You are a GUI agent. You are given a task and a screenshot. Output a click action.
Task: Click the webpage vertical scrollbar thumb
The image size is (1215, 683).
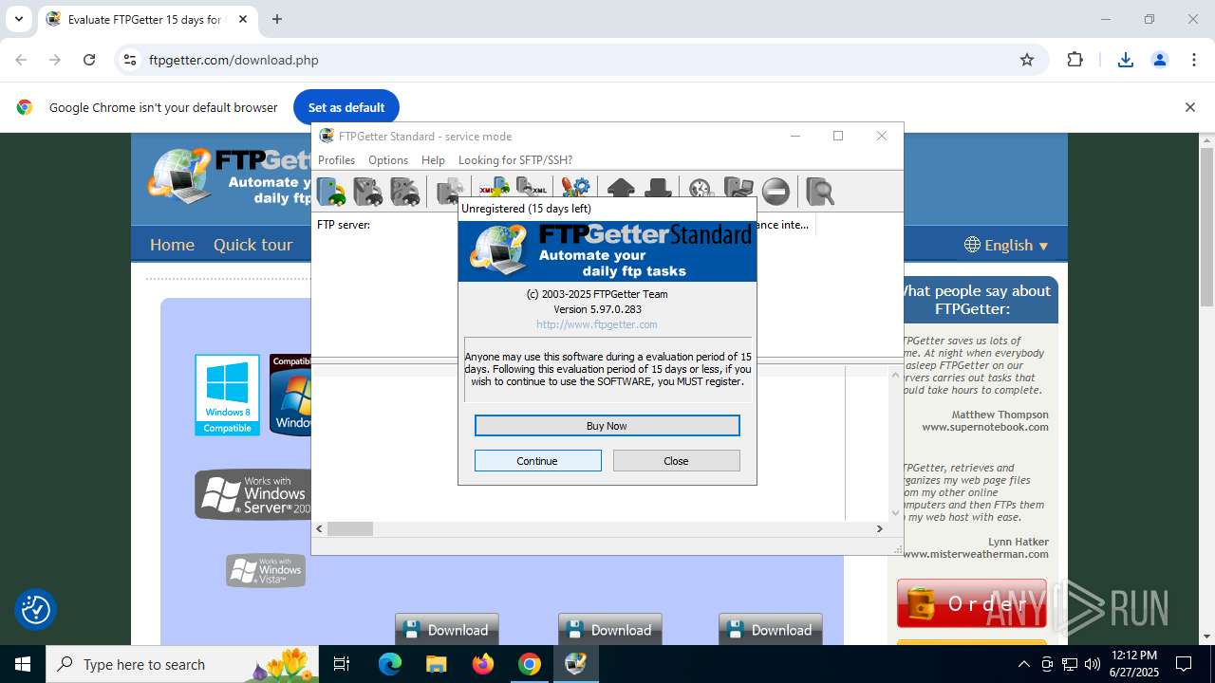(x=1206, y=228)
